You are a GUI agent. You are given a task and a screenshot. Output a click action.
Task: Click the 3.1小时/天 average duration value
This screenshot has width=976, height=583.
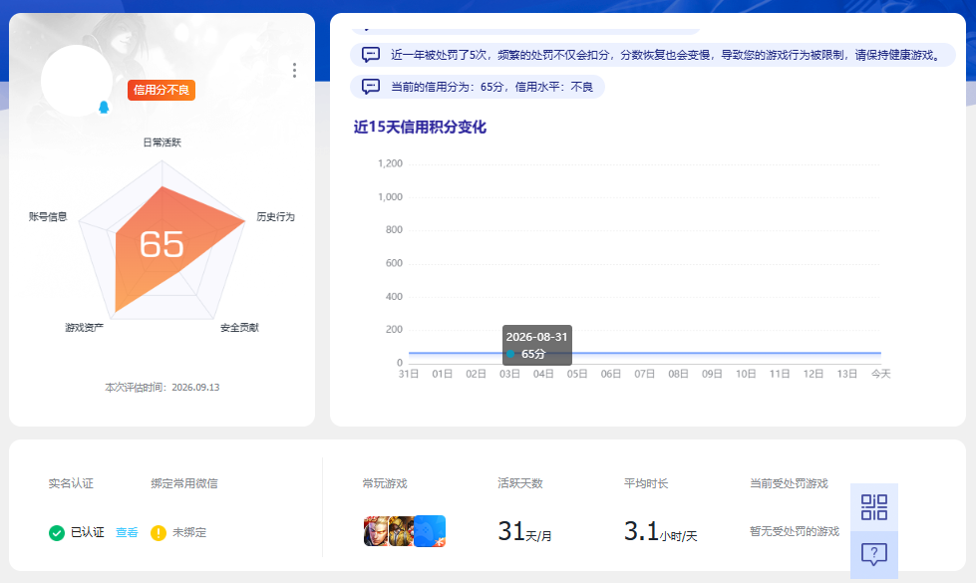tap(660, 531)
